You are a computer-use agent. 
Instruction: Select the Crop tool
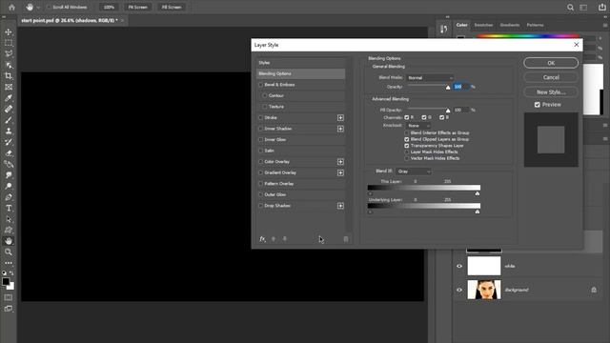point(9,76)
